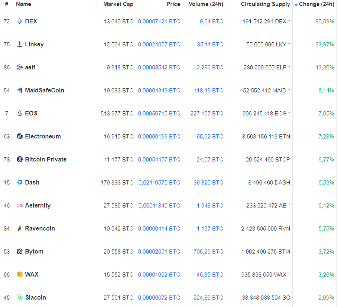Screen dimensions: 338x307
Task: Sort table by Circulating Supply header
Action: pyautogui.click(x=266, y=4)
